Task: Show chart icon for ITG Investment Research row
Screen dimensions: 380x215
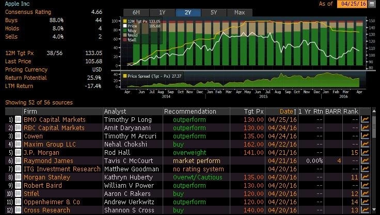Action: [x=365, y=169]
